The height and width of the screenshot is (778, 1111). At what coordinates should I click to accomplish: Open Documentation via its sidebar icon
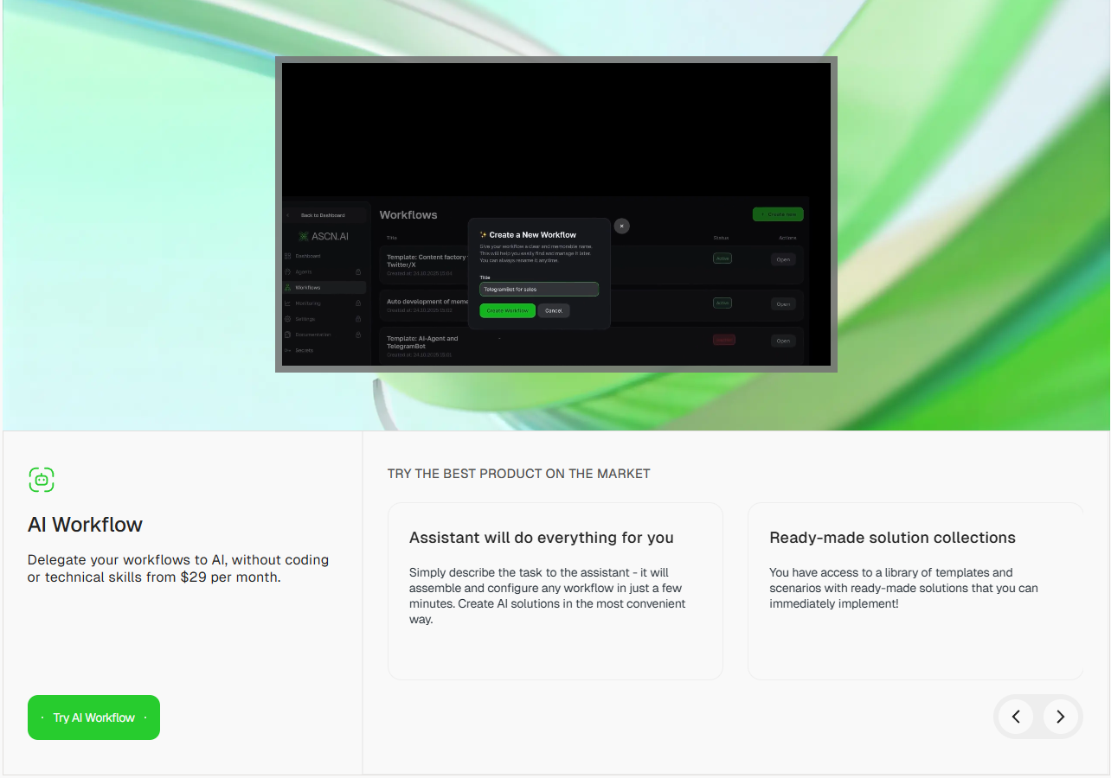(287, 334)
